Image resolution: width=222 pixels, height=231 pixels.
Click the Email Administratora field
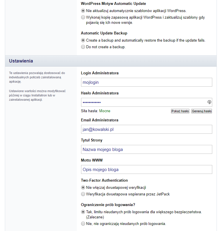pyautogui.click(x=146, y=129)
